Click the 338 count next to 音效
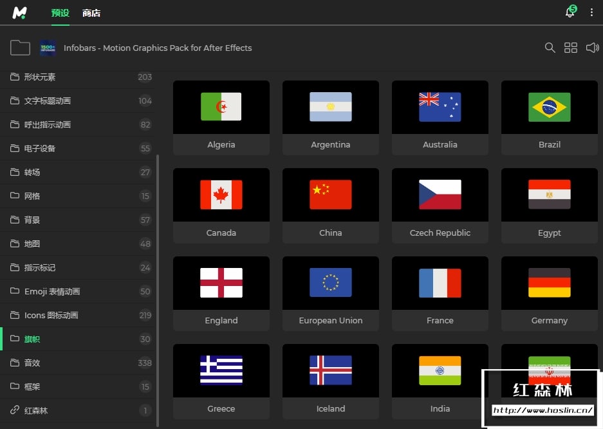This screenshot has width=603, height=429. coord(145,363)
